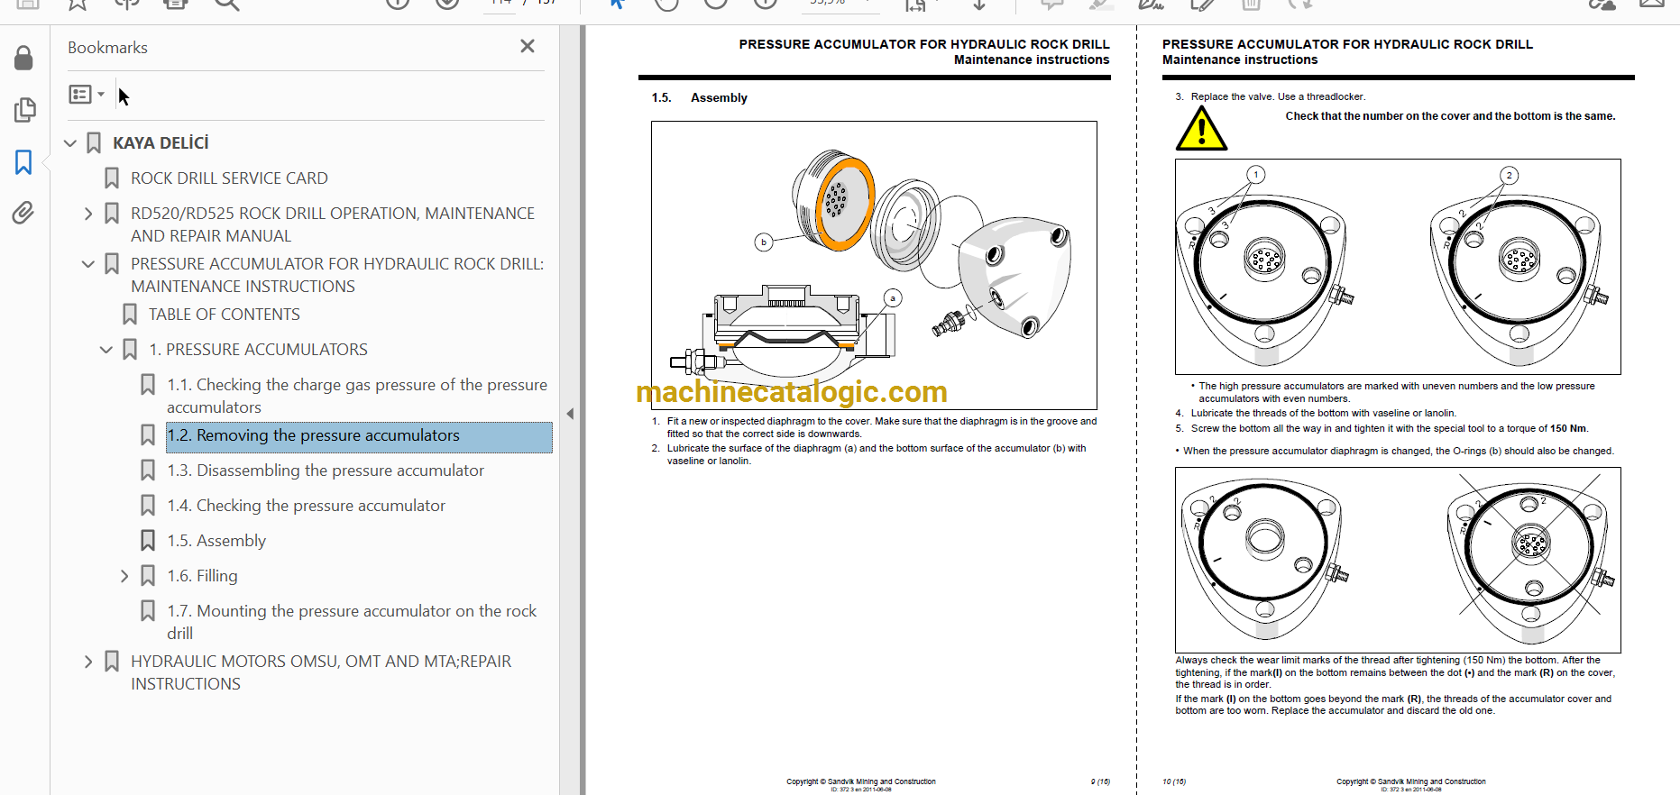Click page number '9 (16)' in footer

coord(1100,781)
